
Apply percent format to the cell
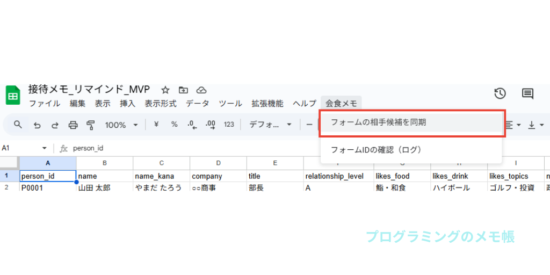coord(175,125)
